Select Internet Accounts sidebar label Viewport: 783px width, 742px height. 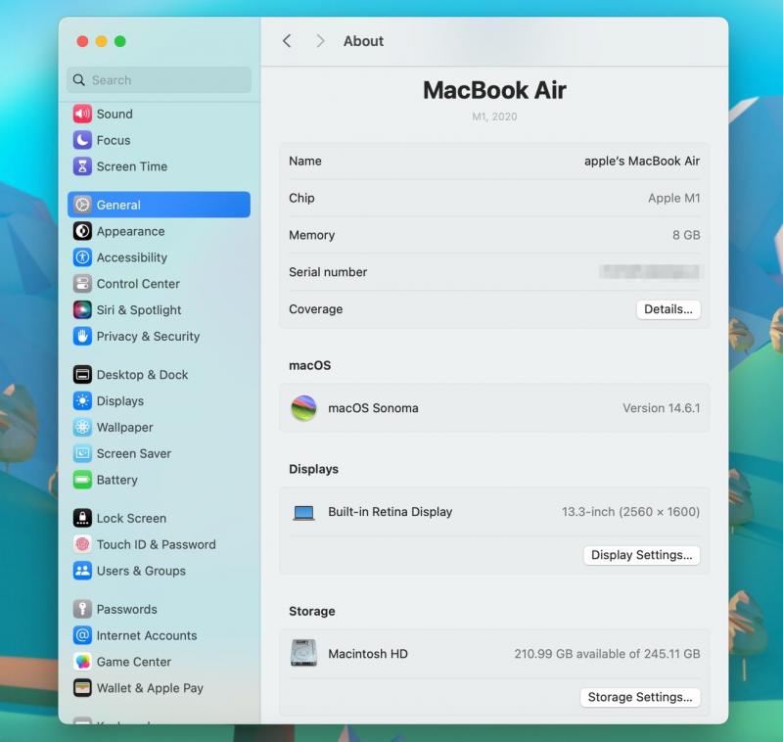[x=147, y=635]
